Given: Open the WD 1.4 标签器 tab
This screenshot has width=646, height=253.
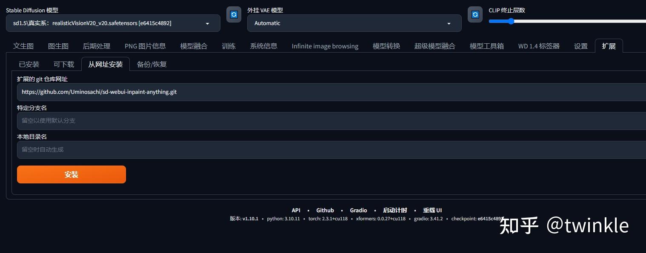Looking at the screenshot, I should point(538,46).
